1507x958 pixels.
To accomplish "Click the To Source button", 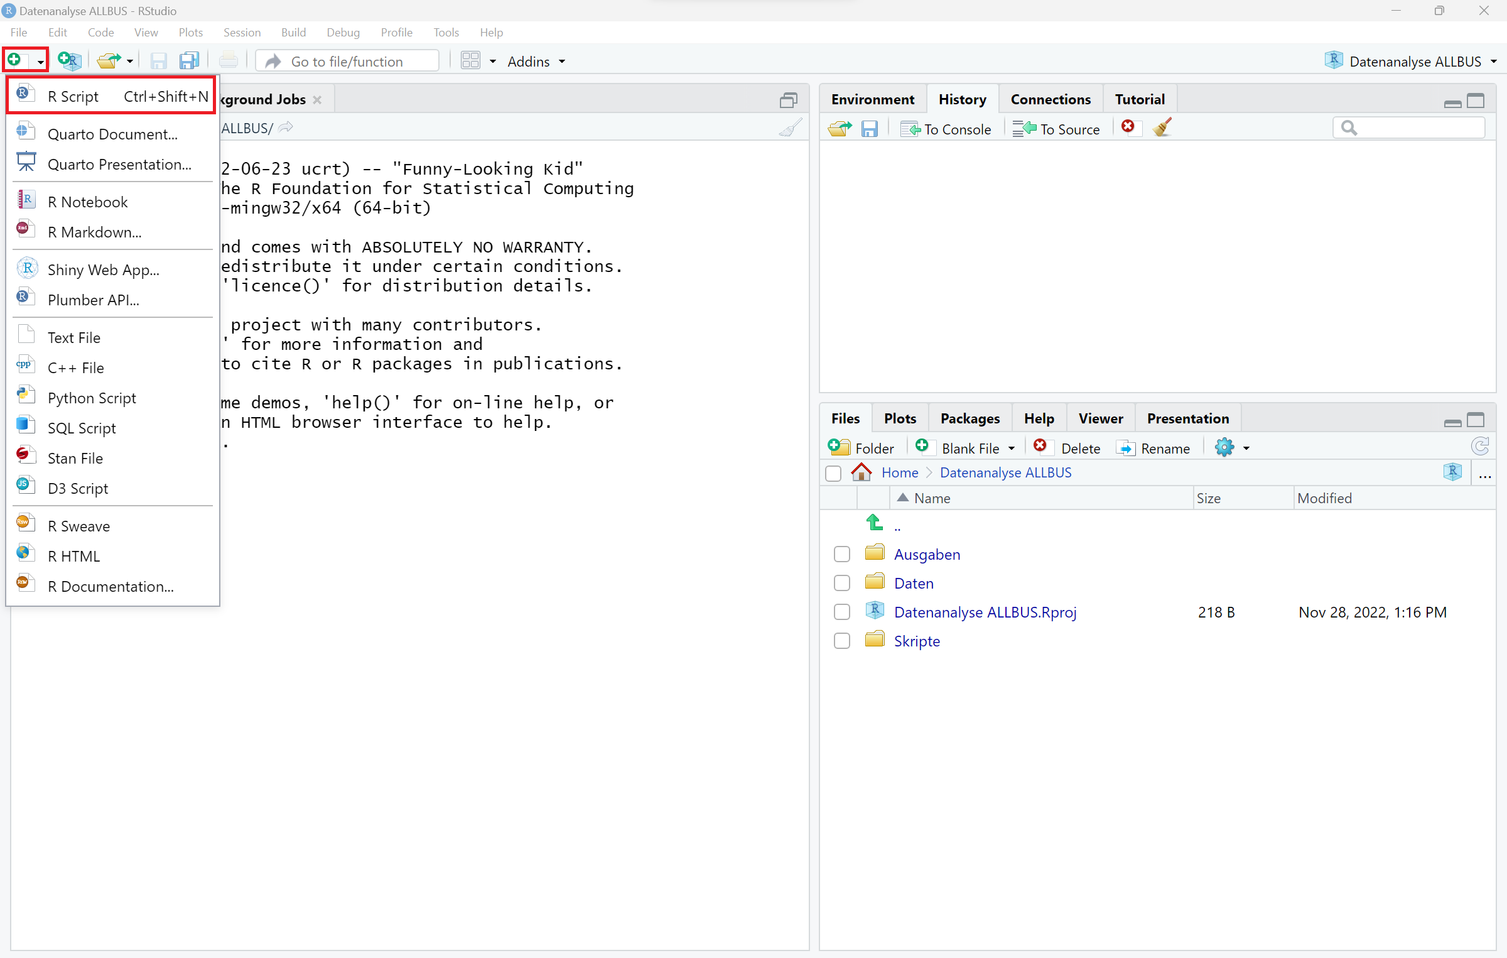I will point(1057,129).
